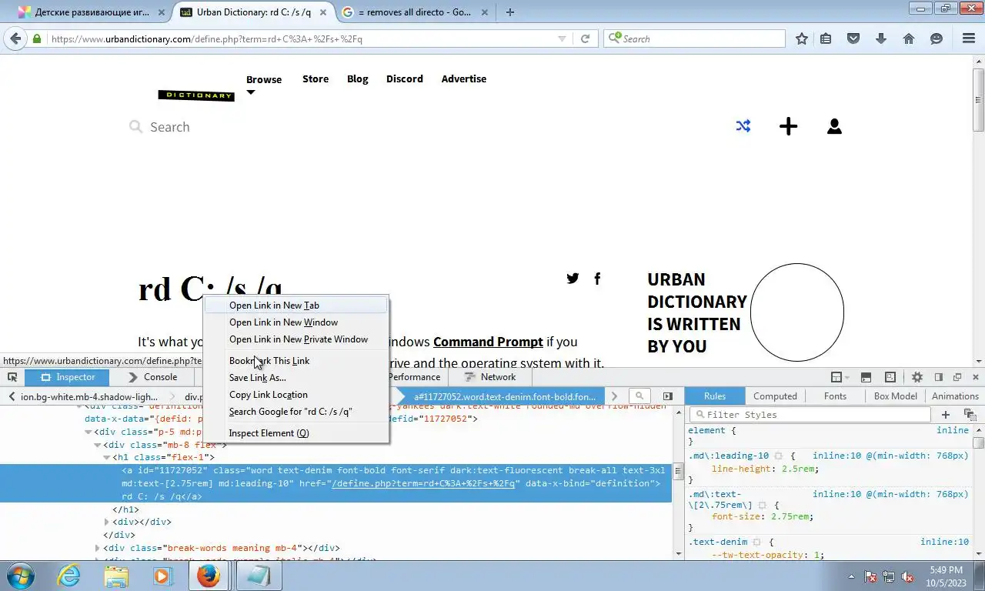
Task: Click the HTML search magnifier in inspector
Action: pyautogui.click(x=639, y=396)
